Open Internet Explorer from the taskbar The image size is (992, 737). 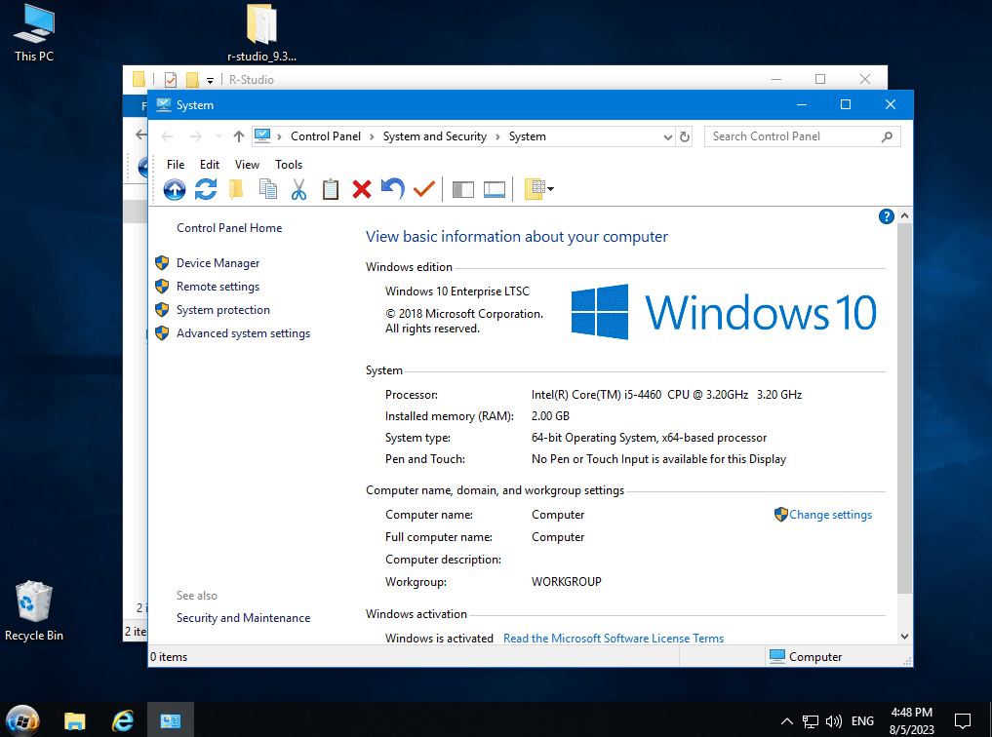click(x=123, y=720)
